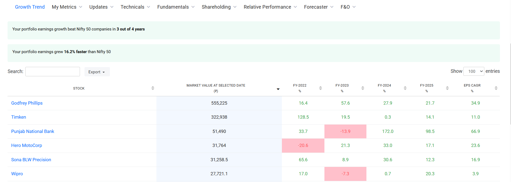Open the Godfrey Phillips stock link
Image resolution: width=511 pixels, height=182 pixels.
click(27, 103)
